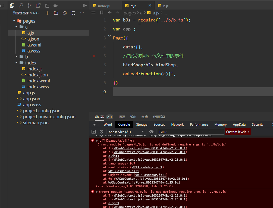Click the bookmark icon in editor toolbar
The width and height of the screenshot is (273, 208).
(102, 13)
